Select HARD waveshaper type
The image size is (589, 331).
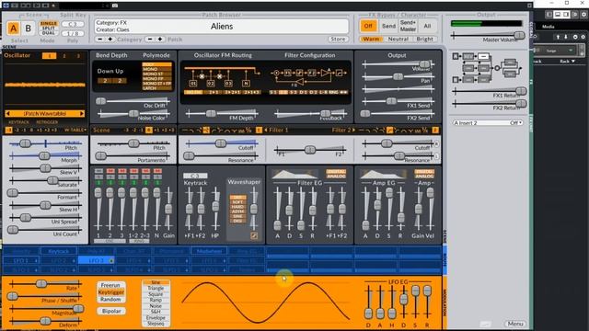(x=237, y=207)
